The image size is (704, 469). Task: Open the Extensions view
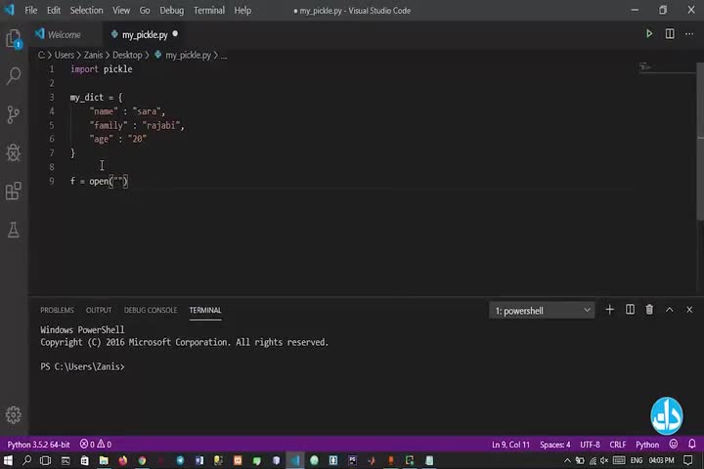(14, 192)
